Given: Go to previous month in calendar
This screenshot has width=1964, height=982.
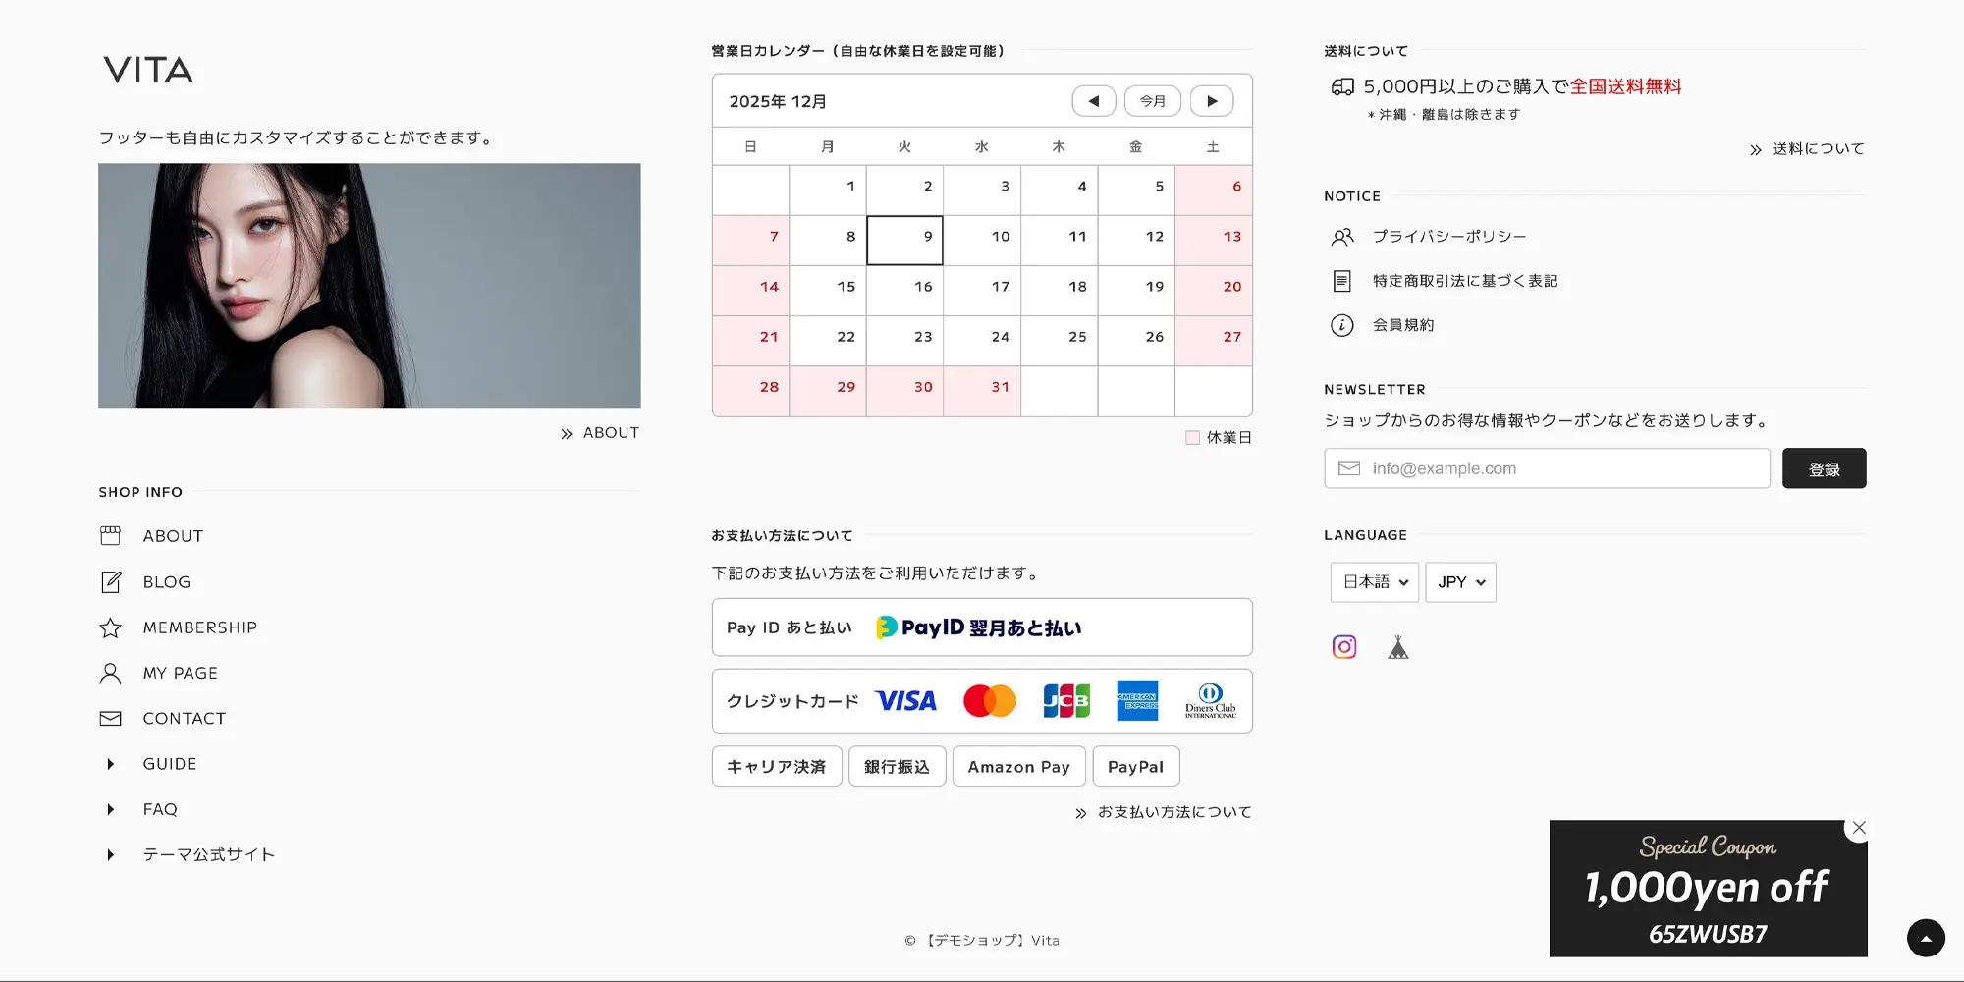Looking at the screenshot, I should (1093, 101).
